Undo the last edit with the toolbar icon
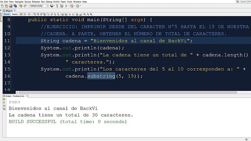The image size is (251, 141). point(21,6)
